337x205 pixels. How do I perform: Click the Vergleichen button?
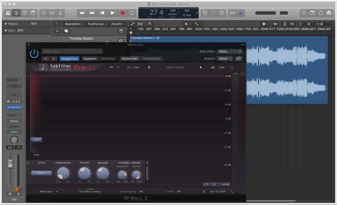click(69, 59)
